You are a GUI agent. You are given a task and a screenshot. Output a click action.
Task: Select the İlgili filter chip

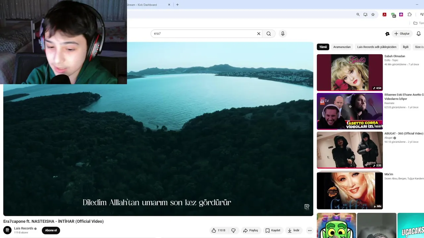coord(405,47)
